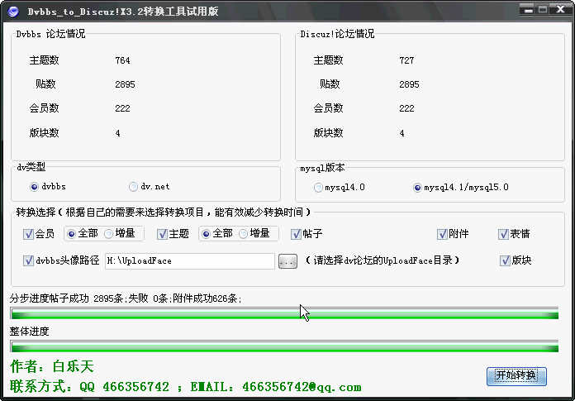Click the H:\UploadFace path input field
The width and height of the screenshot is (575, 401).
point(189,261)
